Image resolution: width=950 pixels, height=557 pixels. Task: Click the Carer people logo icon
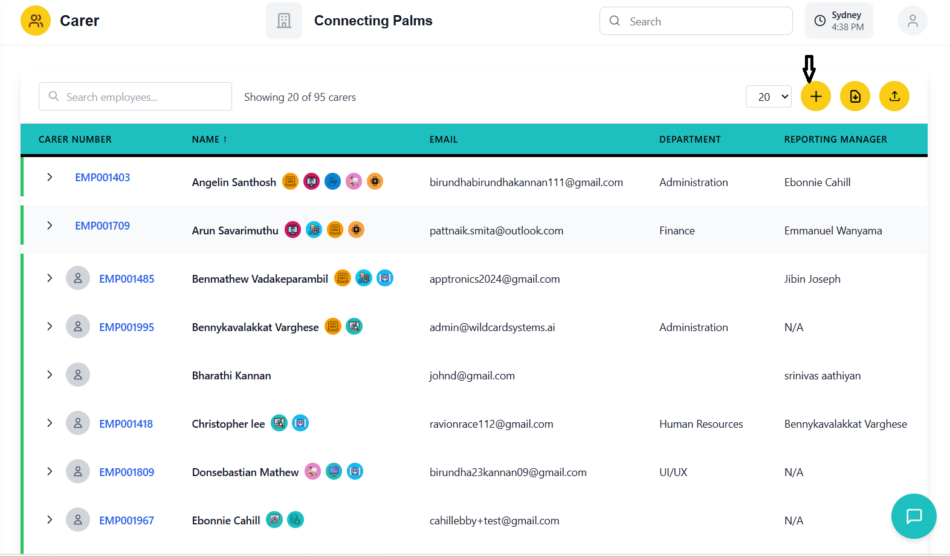pyautogui.click(x=36, y=21)
